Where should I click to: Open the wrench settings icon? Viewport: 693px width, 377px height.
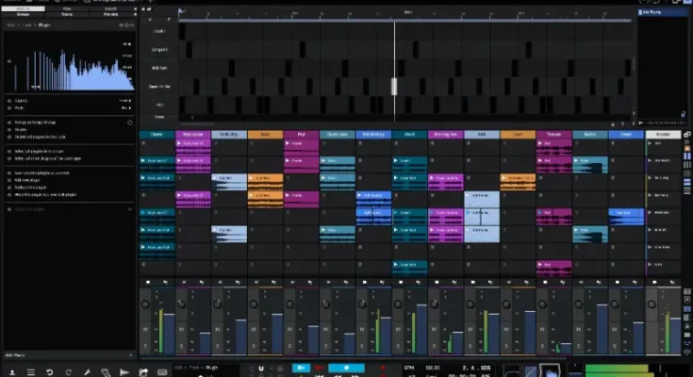coord(86,371)
